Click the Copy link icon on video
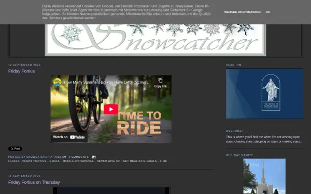Screen dimensions: 311x194 coord(160,83)
